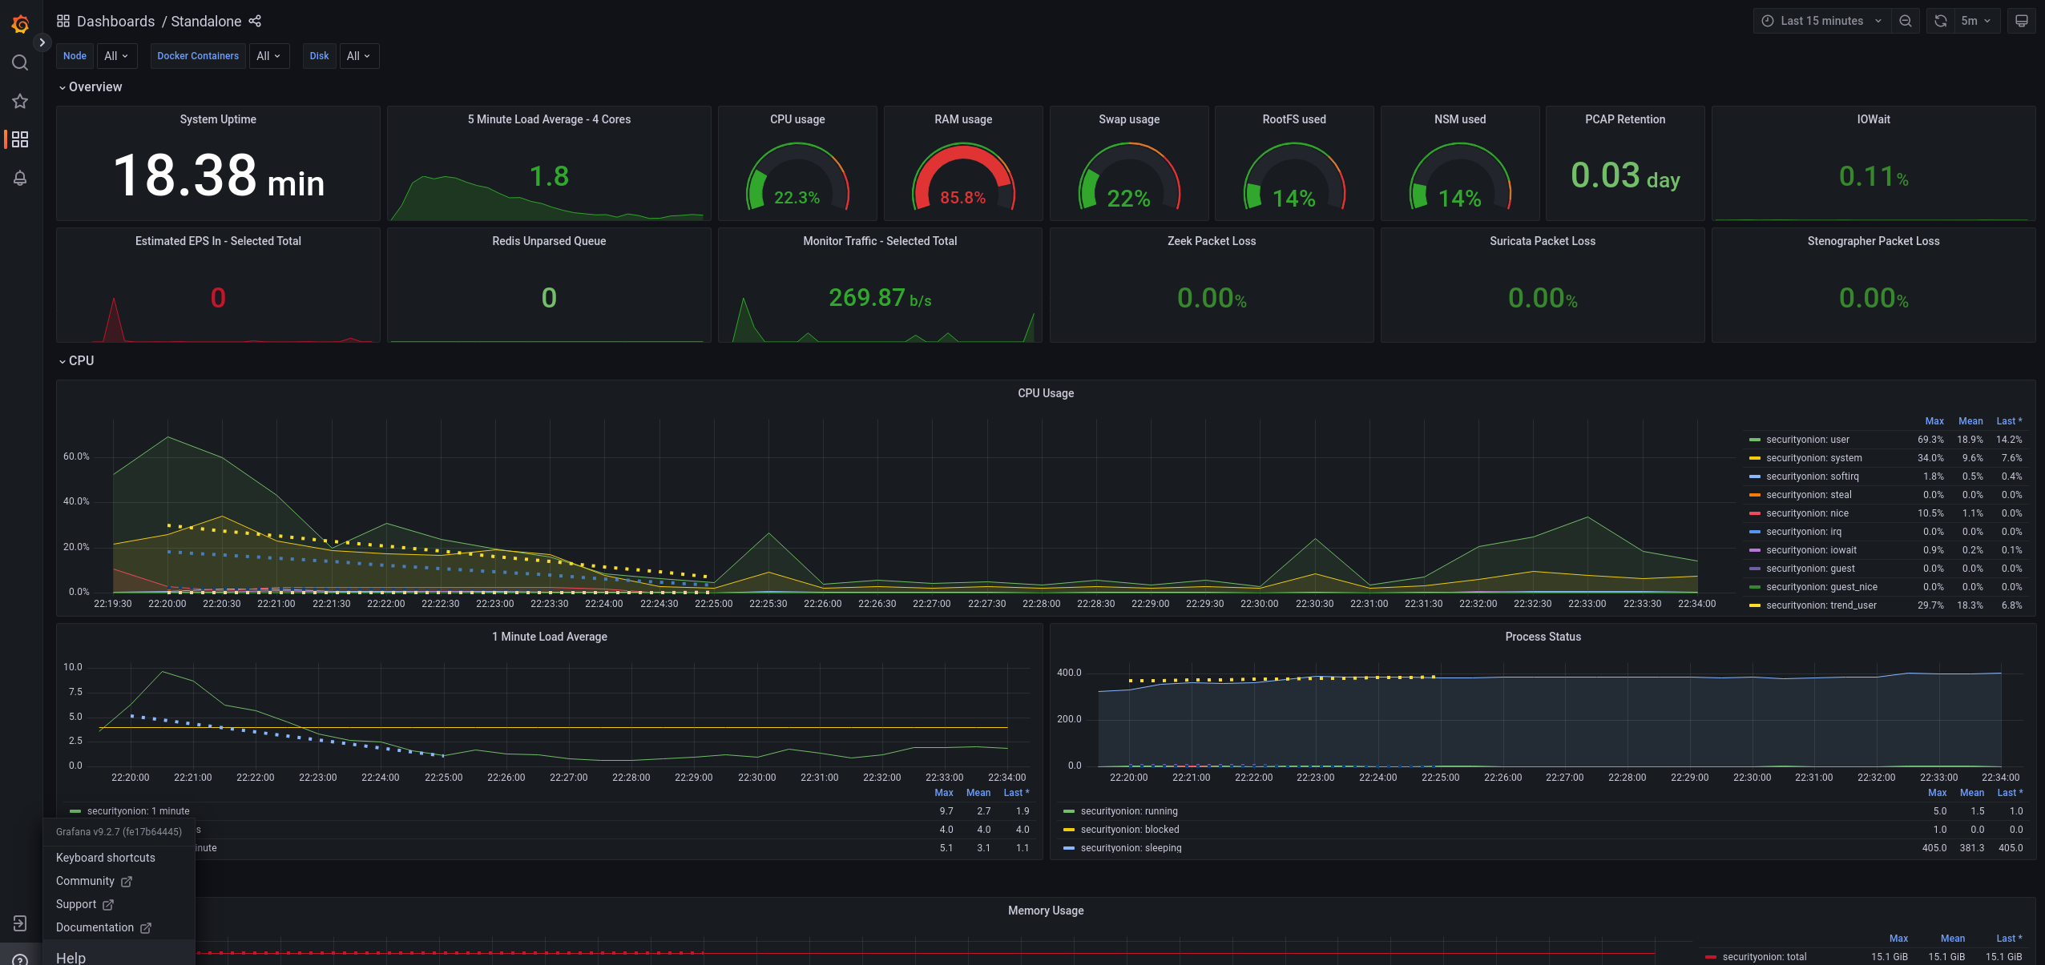Open the Node variable dropdown
Viewport: 2045px width, 965px height.
pos(117,56)
